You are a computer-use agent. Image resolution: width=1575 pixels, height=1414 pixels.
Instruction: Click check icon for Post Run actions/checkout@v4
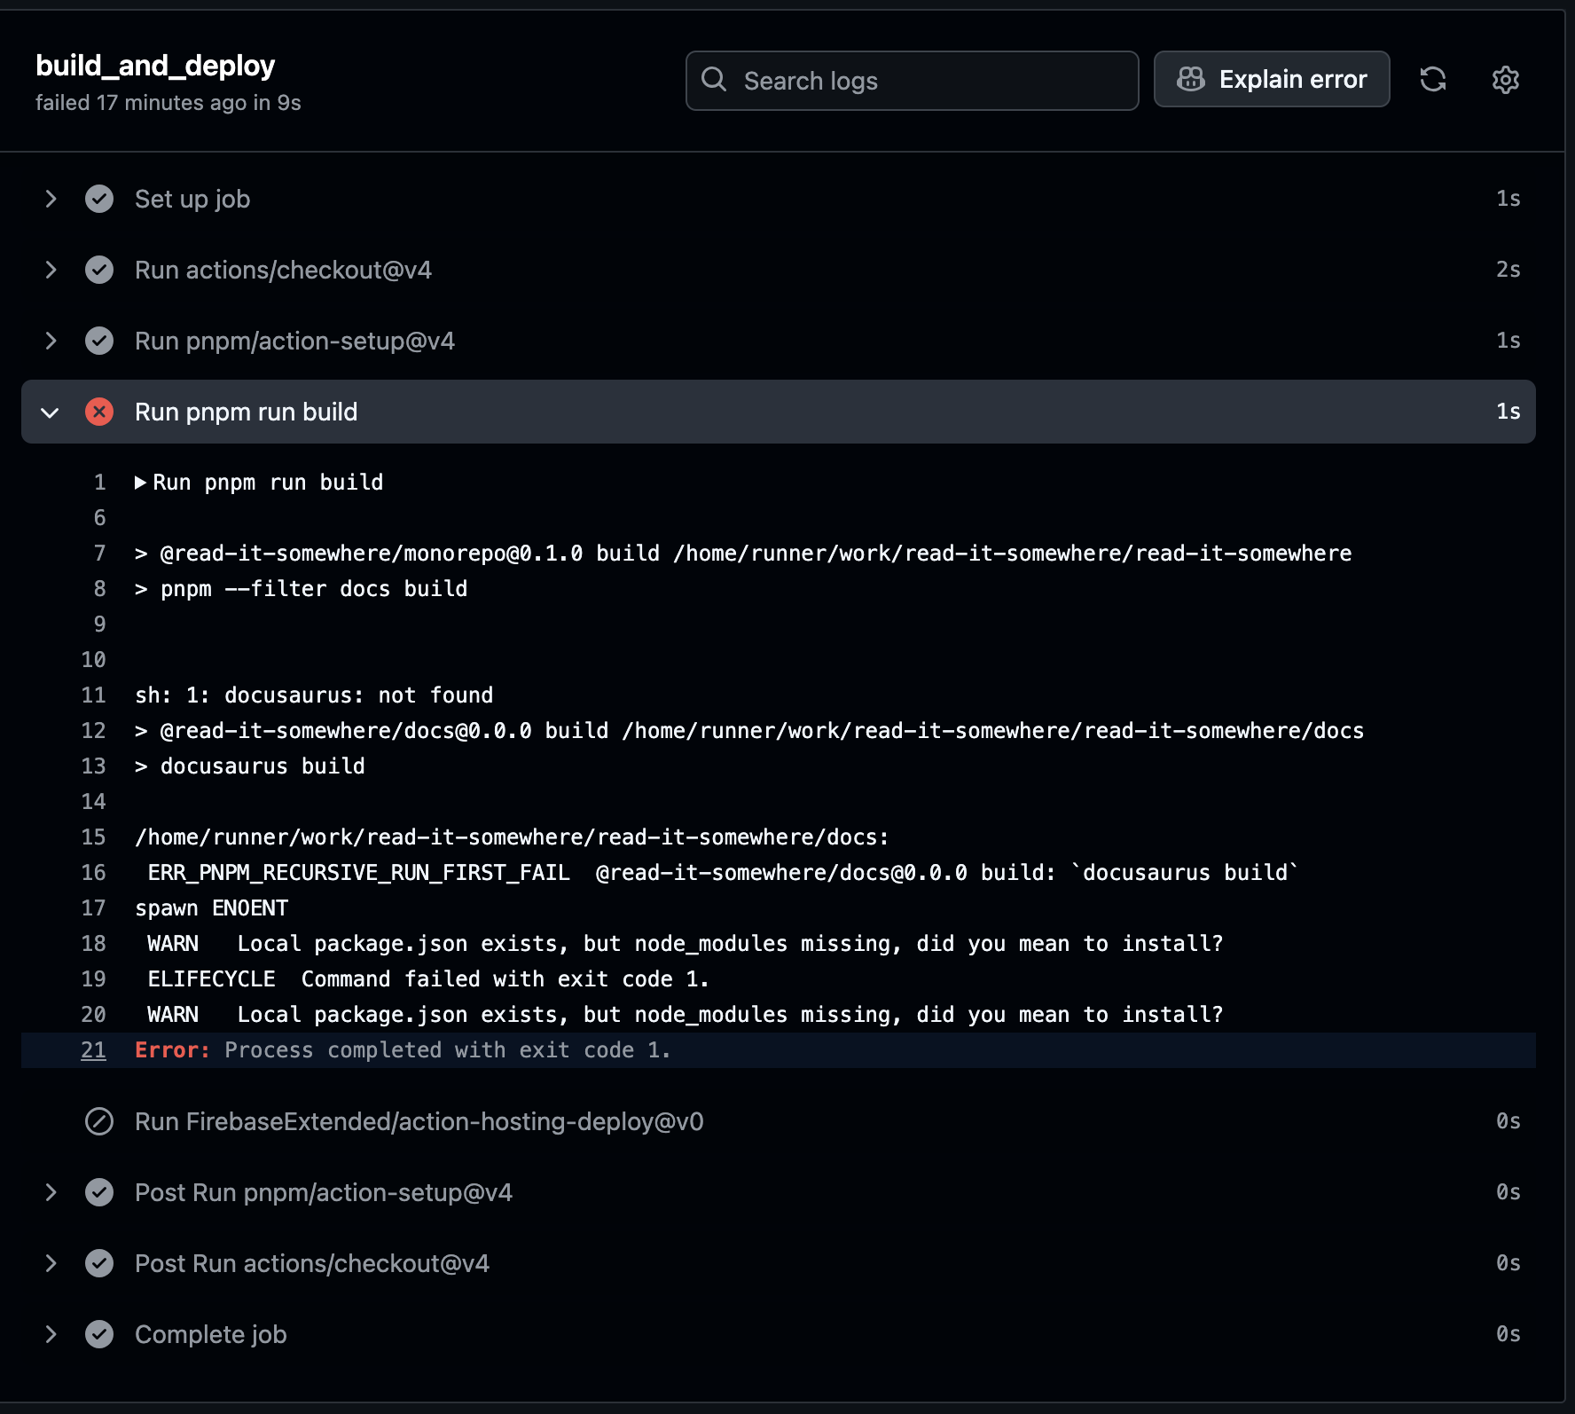[99, 1263]
